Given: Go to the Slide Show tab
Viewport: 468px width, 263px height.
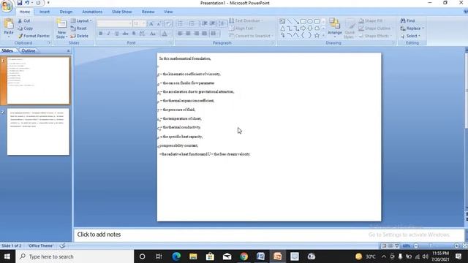Looking at the screenshot, I should pos(122,12).
